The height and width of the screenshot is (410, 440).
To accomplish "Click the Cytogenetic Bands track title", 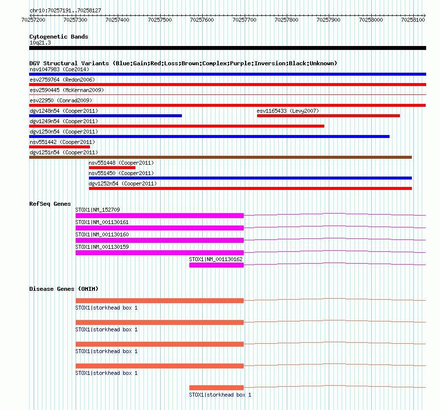I will click(x=59, y=37).
